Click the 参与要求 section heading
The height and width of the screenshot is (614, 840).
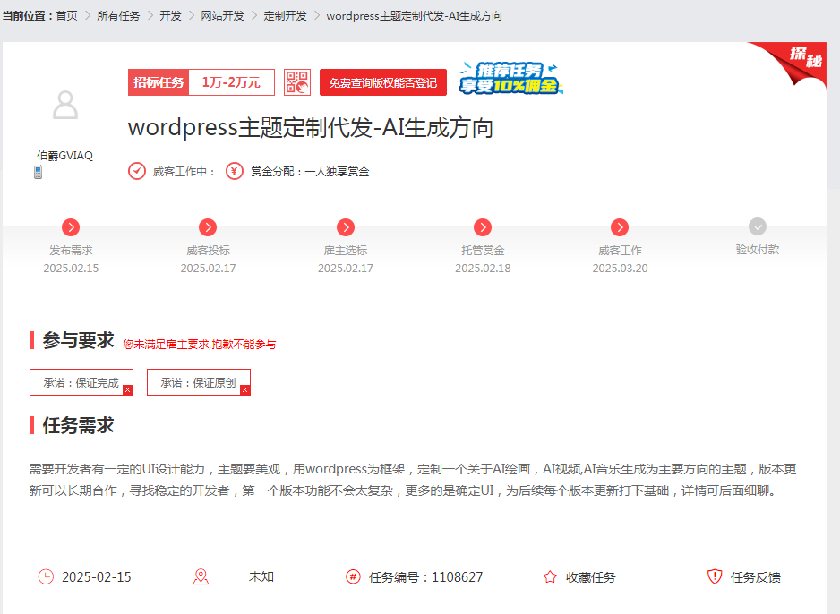click(78, 340)
